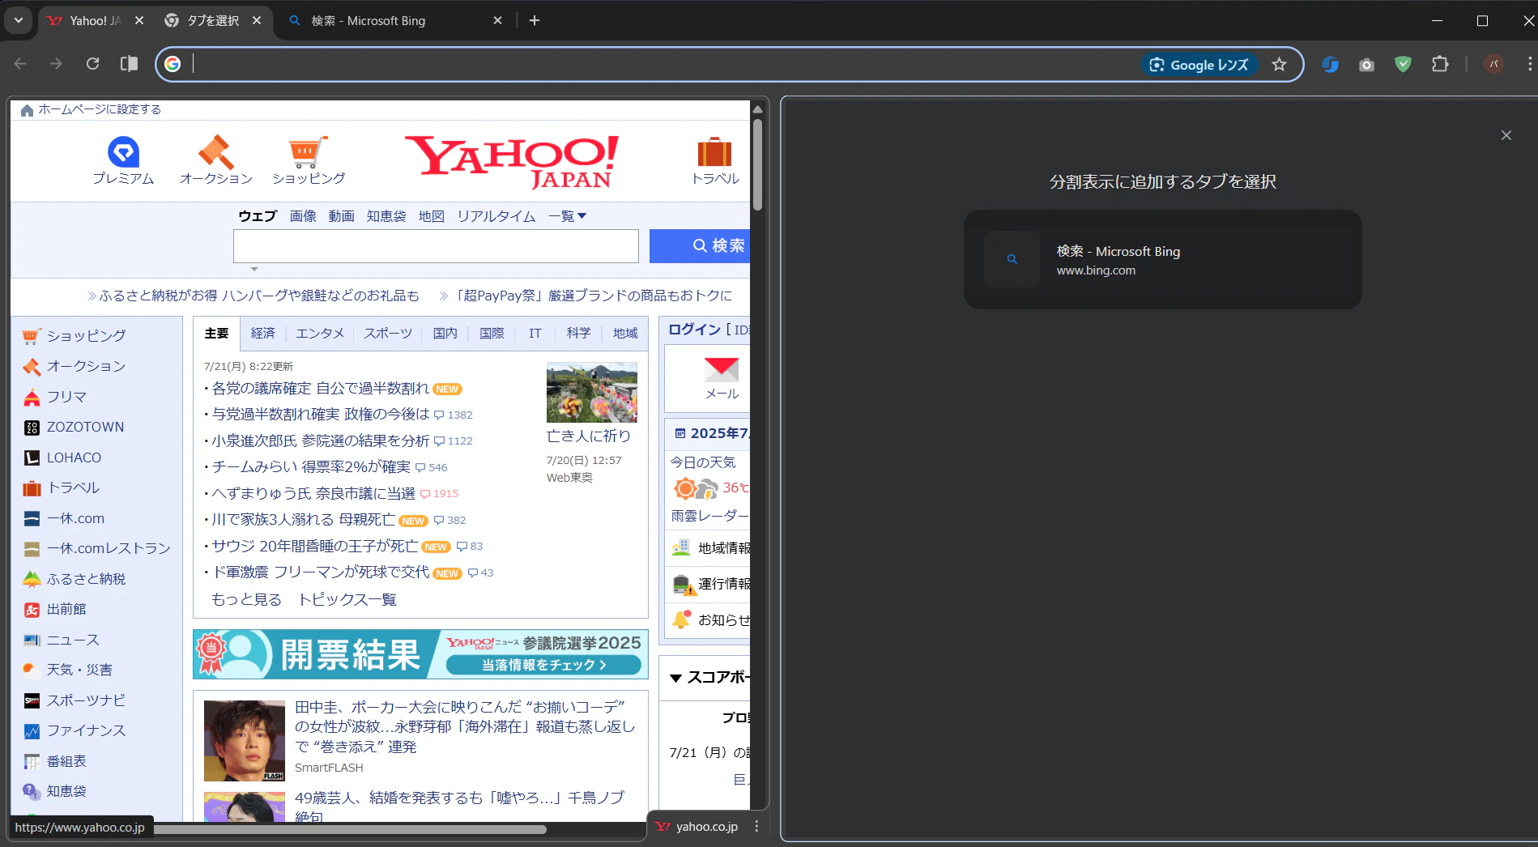Expand the search box options arrow

254,269
